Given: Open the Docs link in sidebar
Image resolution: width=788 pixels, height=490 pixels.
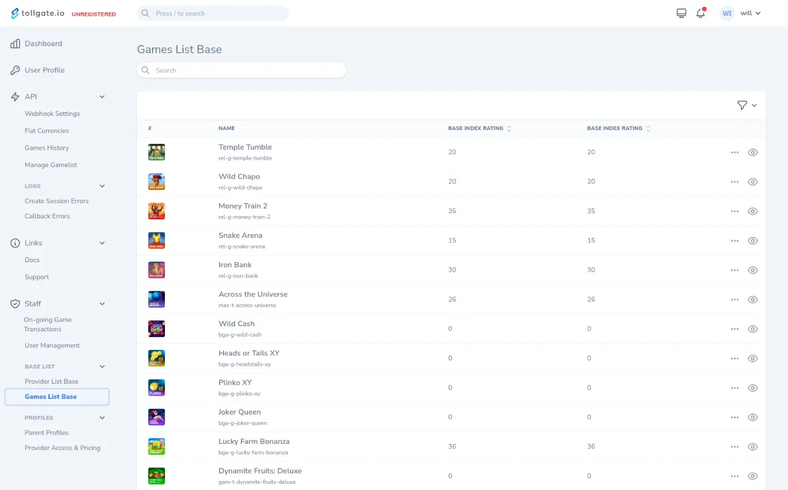Looking at the screenshot, I should pos(32,260).
